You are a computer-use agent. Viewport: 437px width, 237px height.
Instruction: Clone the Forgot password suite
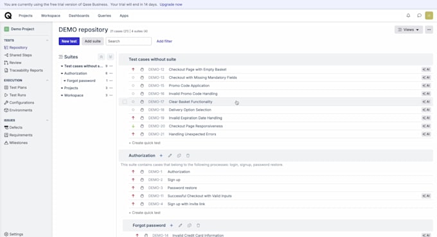click(189, 225)
